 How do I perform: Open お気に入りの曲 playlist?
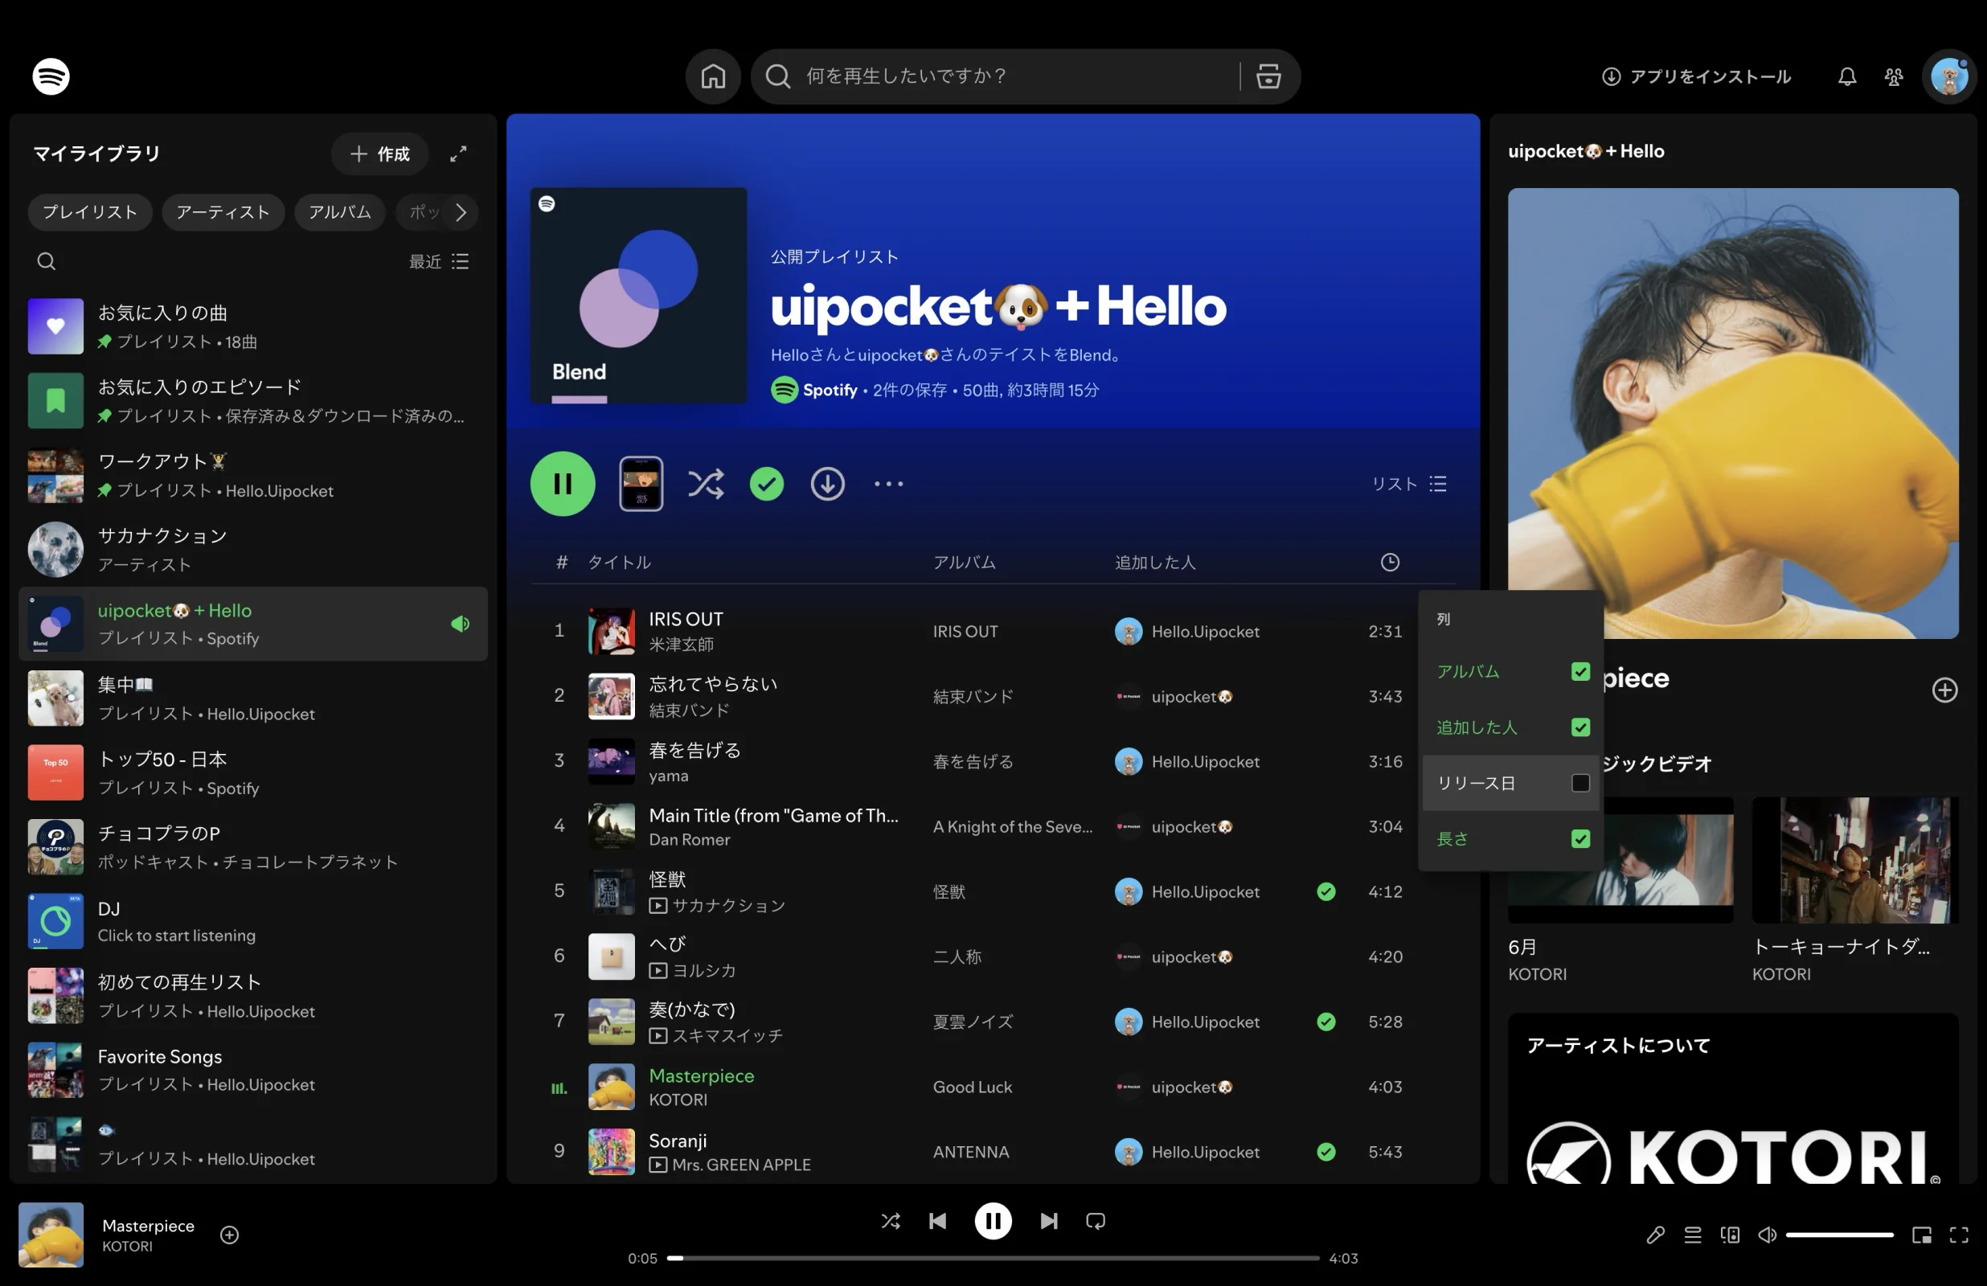[x=253, y=326]
